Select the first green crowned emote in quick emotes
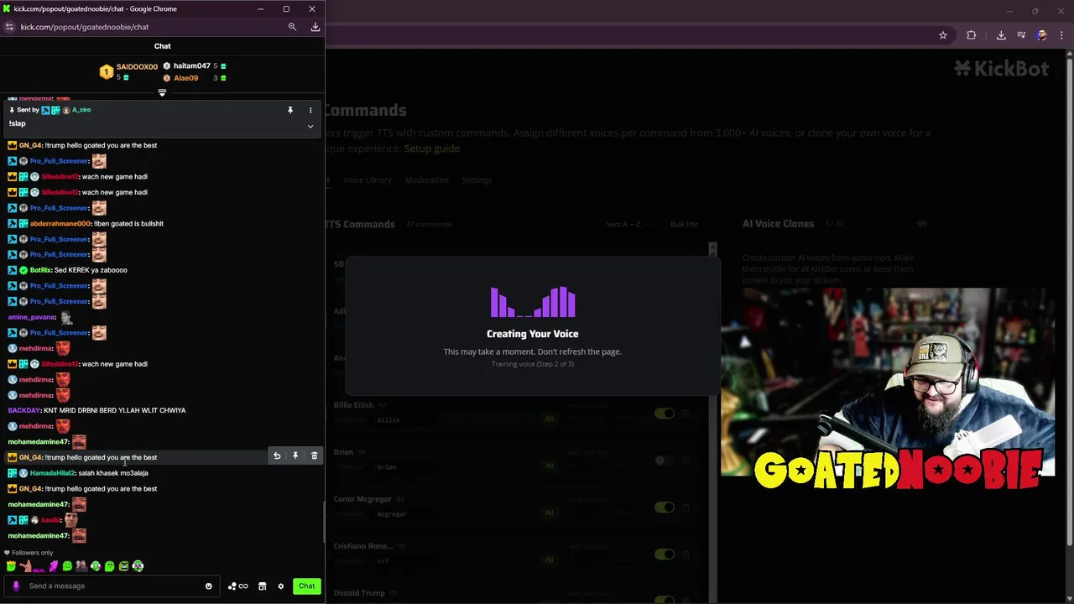The image size is (1074, 604). point(11,566)
